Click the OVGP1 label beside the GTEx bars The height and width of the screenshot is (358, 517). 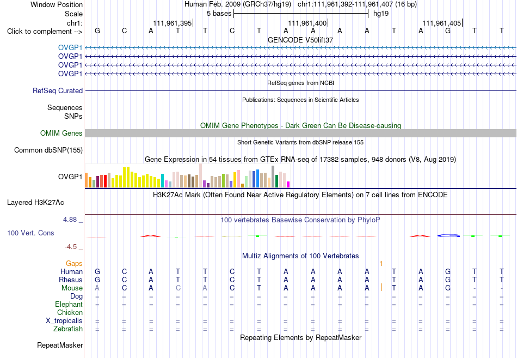[x=70, y=177]
